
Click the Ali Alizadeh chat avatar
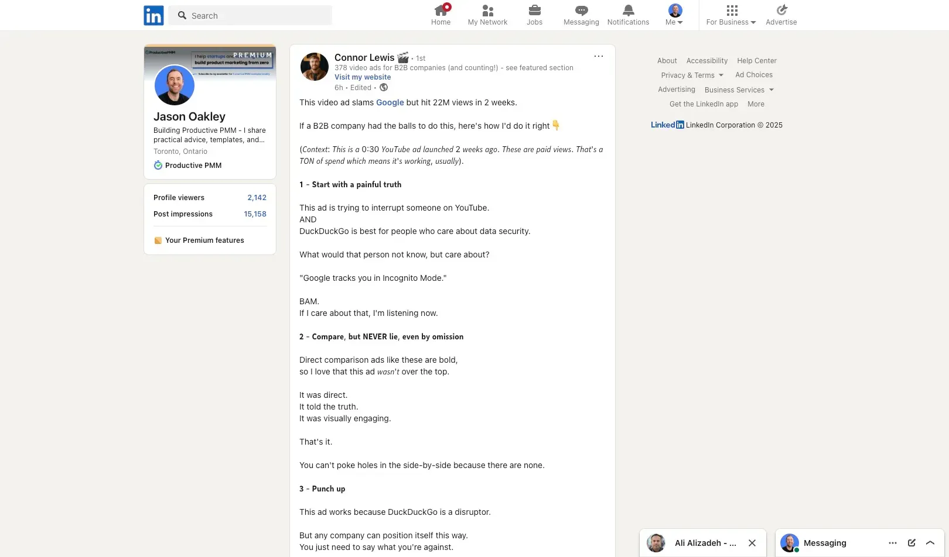(x=656, y=543)
